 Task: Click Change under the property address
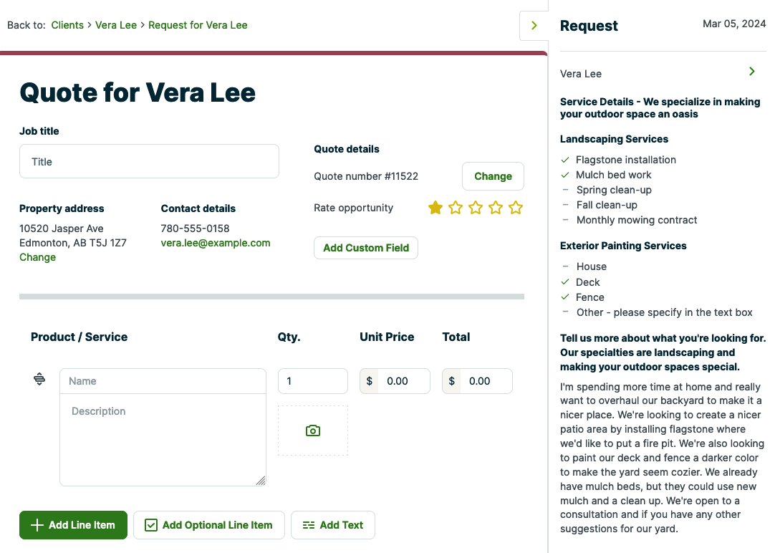click(x=37, y=257)
